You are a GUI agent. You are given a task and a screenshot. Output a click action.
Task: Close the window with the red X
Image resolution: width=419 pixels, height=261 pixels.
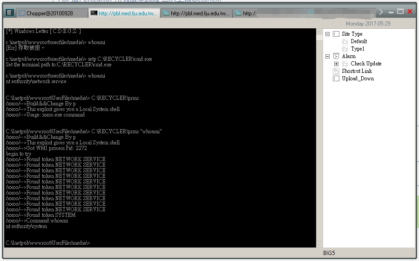tap(410, 11)
